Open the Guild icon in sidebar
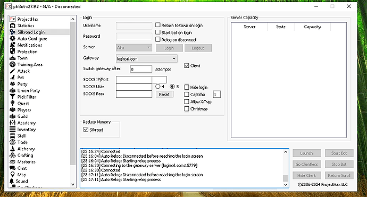 (12, 116)
